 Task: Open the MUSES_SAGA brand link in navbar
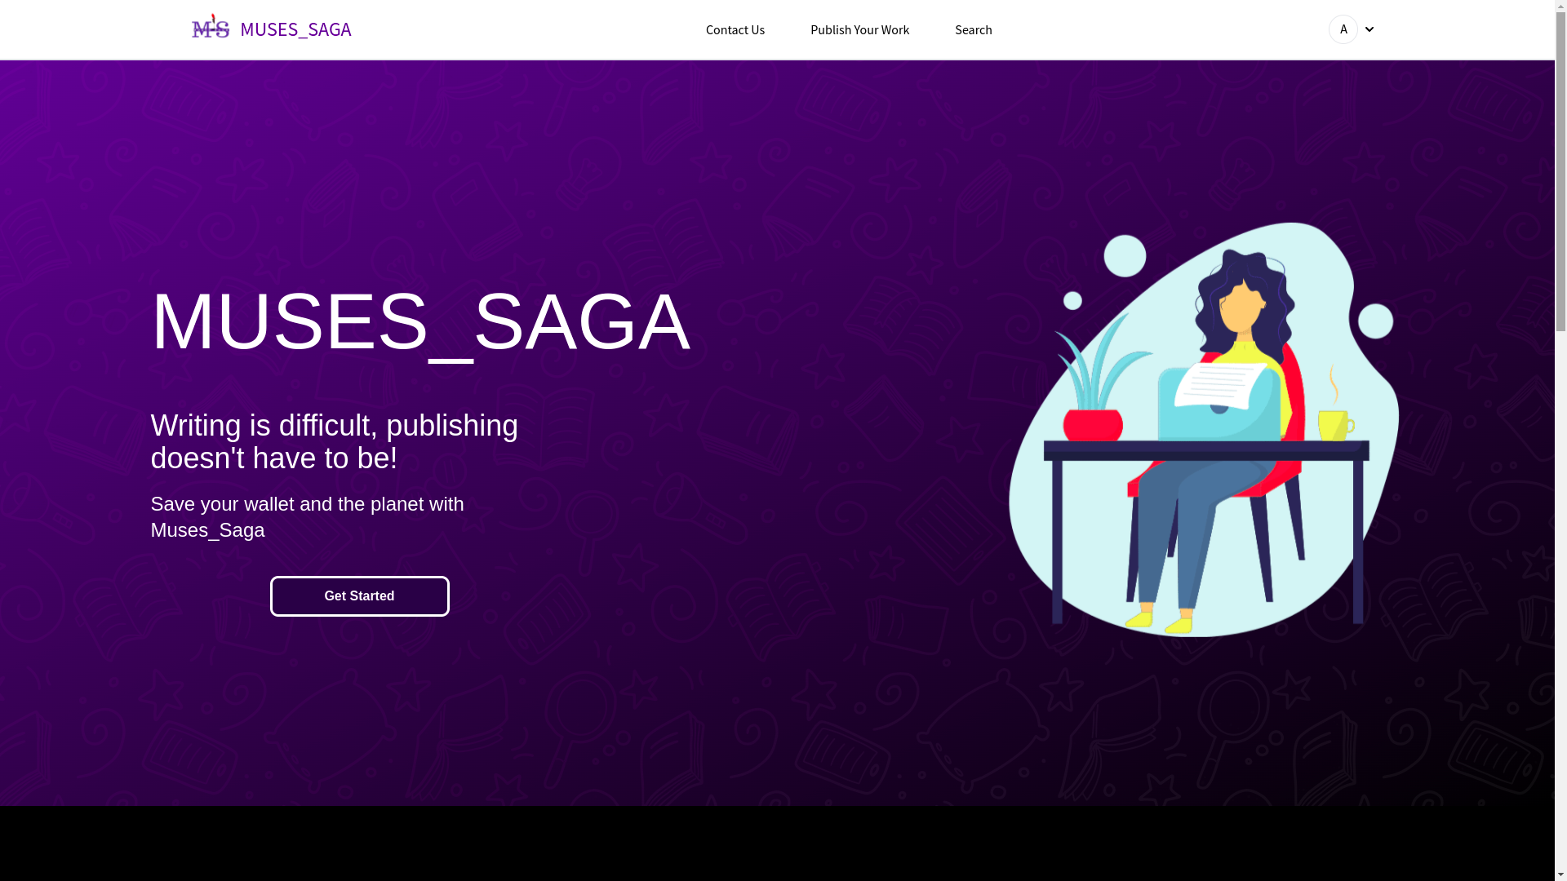tap(295, 29)
